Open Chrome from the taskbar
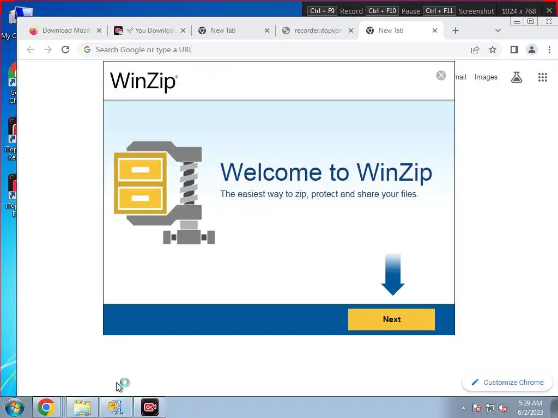 (46, 407)
